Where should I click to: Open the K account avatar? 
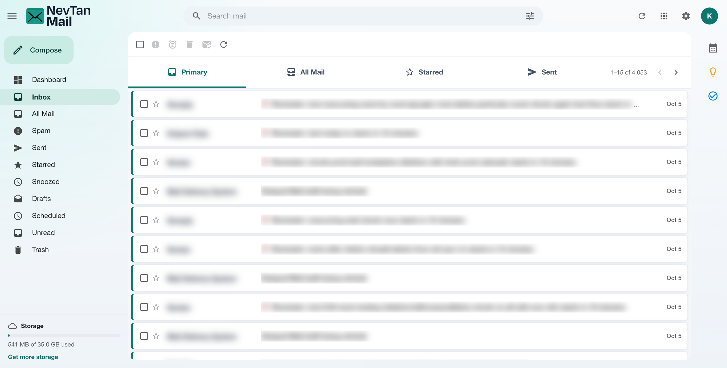(x=709, y=16)
